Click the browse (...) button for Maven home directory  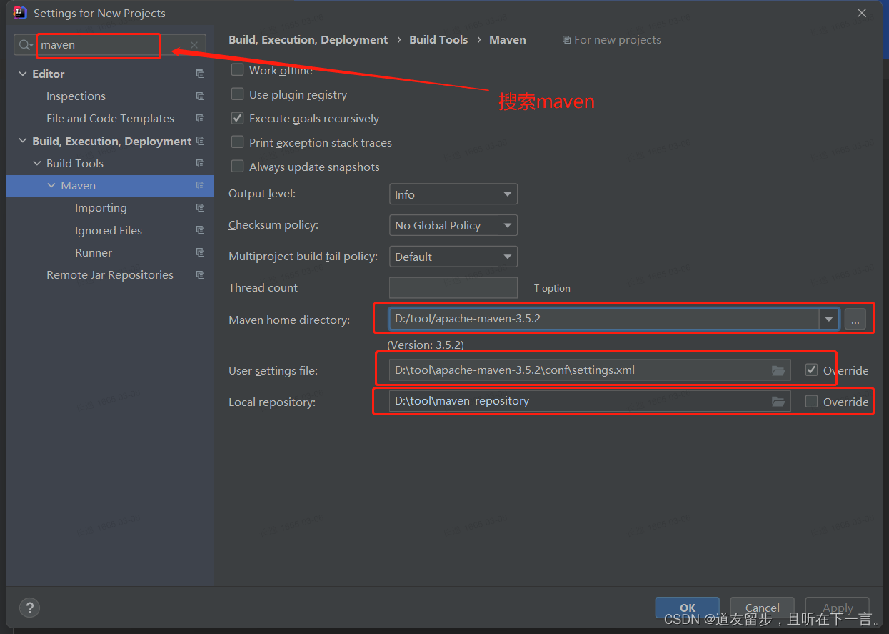855,319
